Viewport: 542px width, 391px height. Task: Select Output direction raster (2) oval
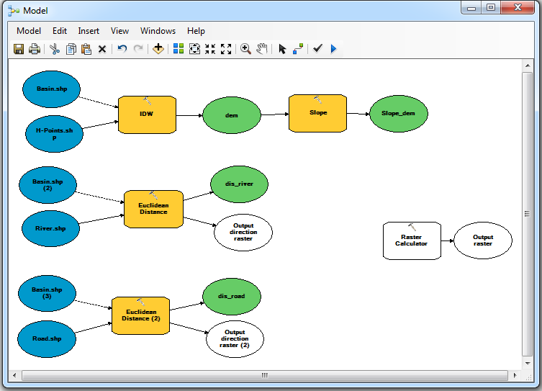(x=235, y=339)
